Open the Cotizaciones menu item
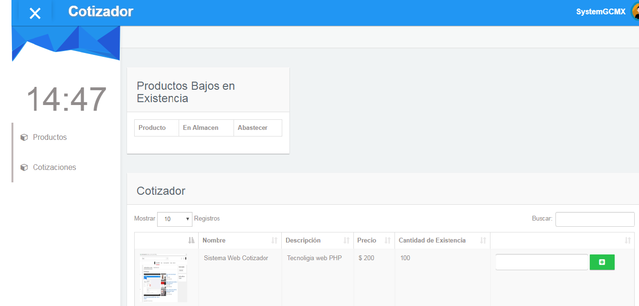Viewport: 639px width, 306px height. coord(54,168)
